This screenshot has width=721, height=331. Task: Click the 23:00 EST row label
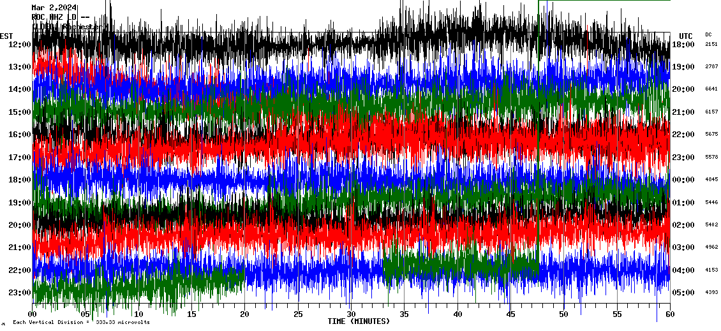(x=20, y=293)
